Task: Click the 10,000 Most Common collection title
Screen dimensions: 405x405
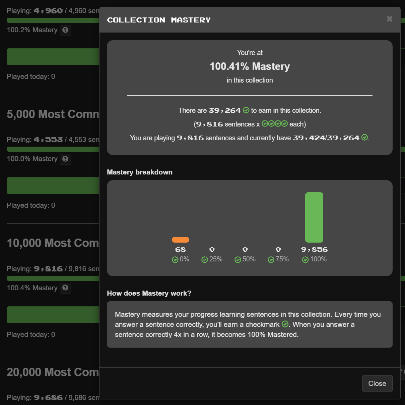Action: tap(53, 243)
